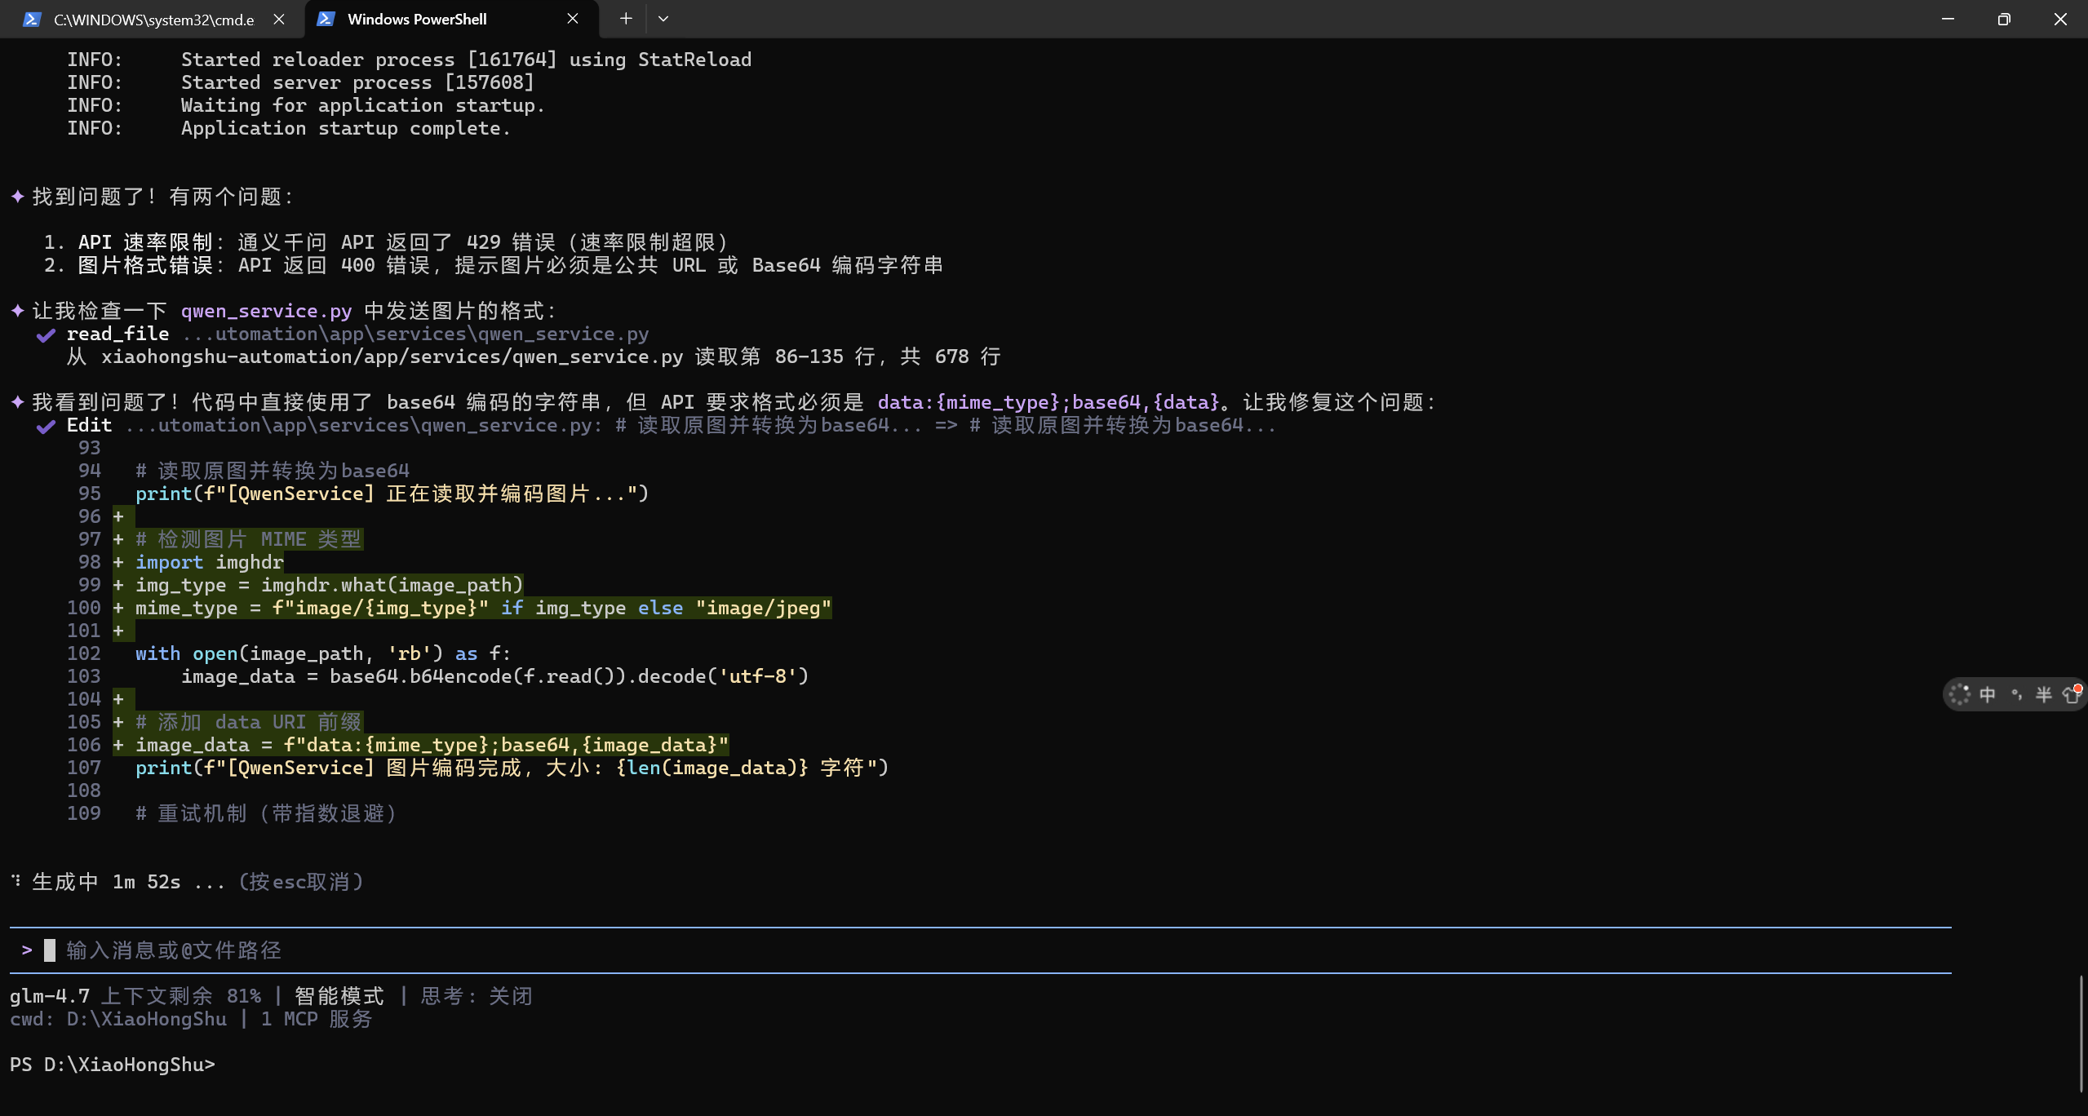Click the PowerShell icon on cmd.exe tab
The image size is (2088, 1116).
click(x=32, y=19)
